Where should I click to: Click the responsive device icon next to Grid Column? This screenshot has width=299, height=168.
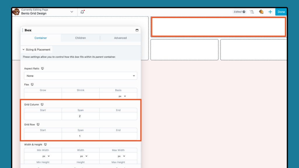coord(42,104)
